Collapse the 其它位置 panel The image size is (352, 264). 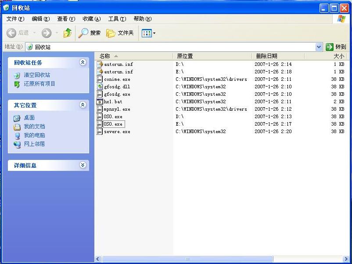[x=83, y=105]
